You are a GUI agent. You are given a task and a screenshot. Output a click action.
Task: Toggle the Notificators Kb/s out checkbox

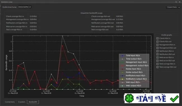coord(157,54)
